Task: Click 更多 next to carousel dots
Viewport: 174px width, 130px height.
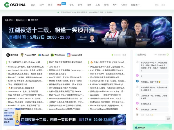Action: (x=124, y=55)
